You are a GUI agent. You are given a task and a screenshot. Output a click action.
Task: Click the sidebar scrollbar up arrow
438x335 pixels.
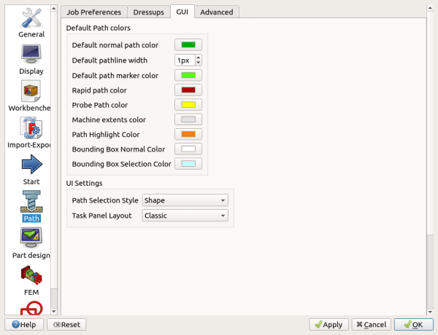pos(54,8)
